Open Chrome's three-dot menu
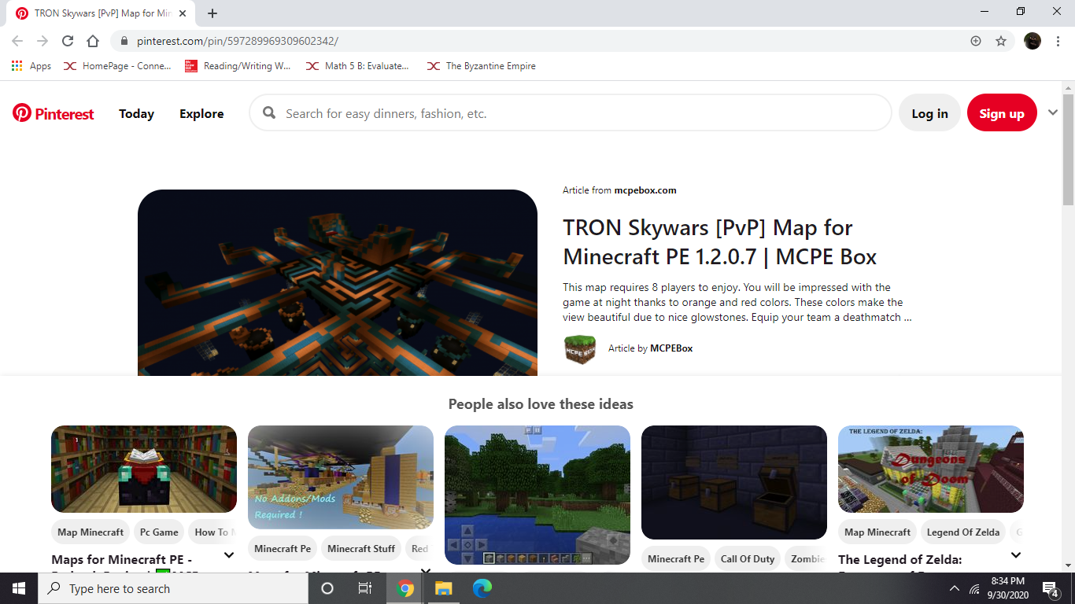The image size is (1075, 604). tap(1058, 41)
